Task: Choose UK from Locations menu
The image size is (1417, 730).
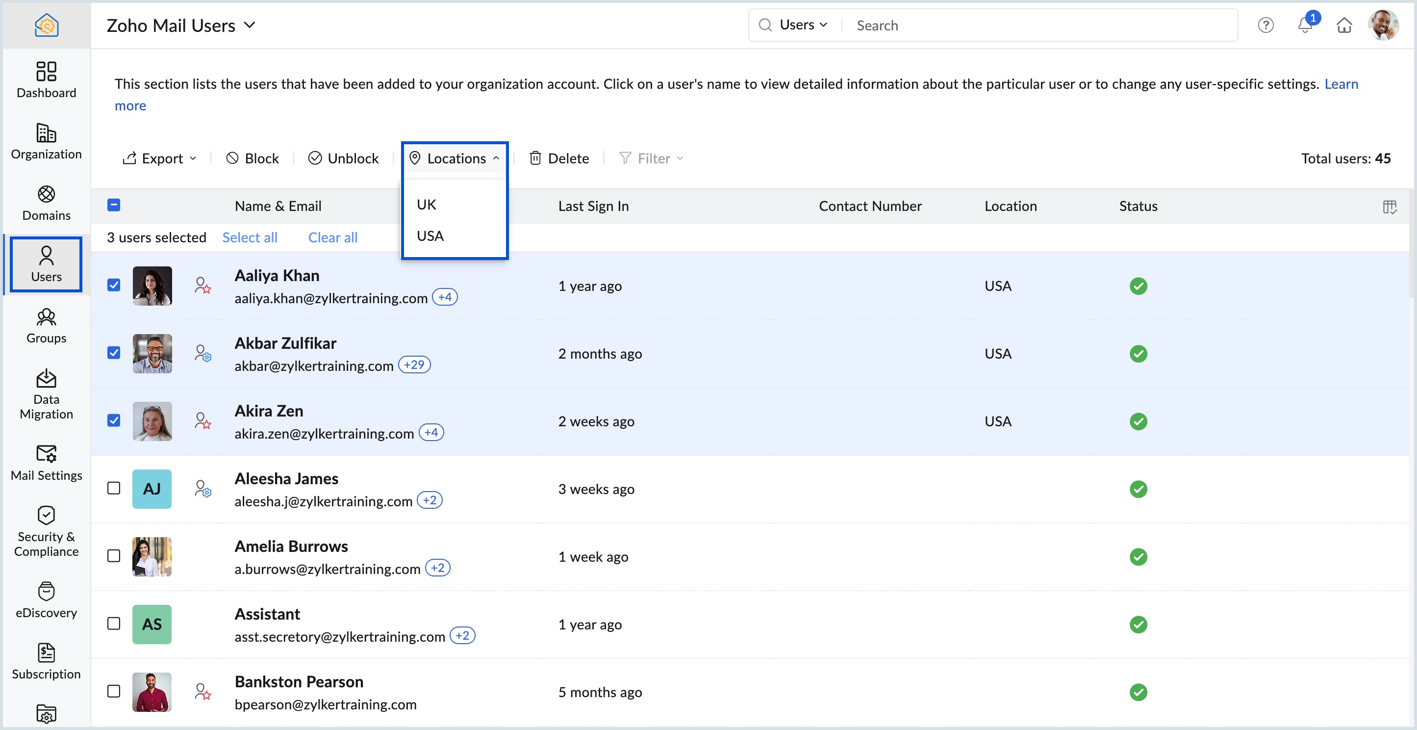Action: tap(426, 205)
